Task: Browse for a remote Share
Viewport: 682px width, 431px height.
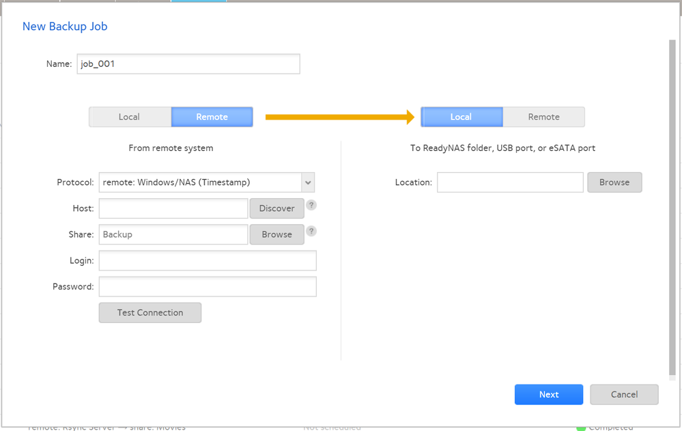Action: (276, 234)
